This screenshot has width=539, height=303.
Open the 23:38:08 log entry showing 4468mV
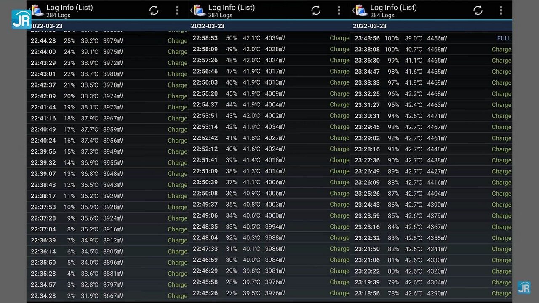[x=432, y=49]
